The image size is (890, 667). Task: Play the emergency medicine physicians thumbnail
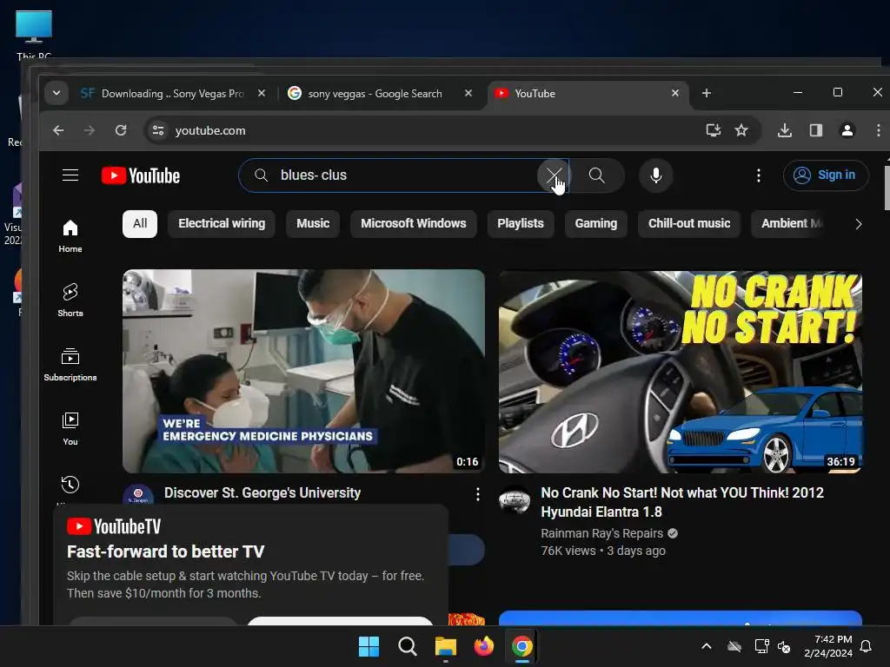(x=303, y=371)
